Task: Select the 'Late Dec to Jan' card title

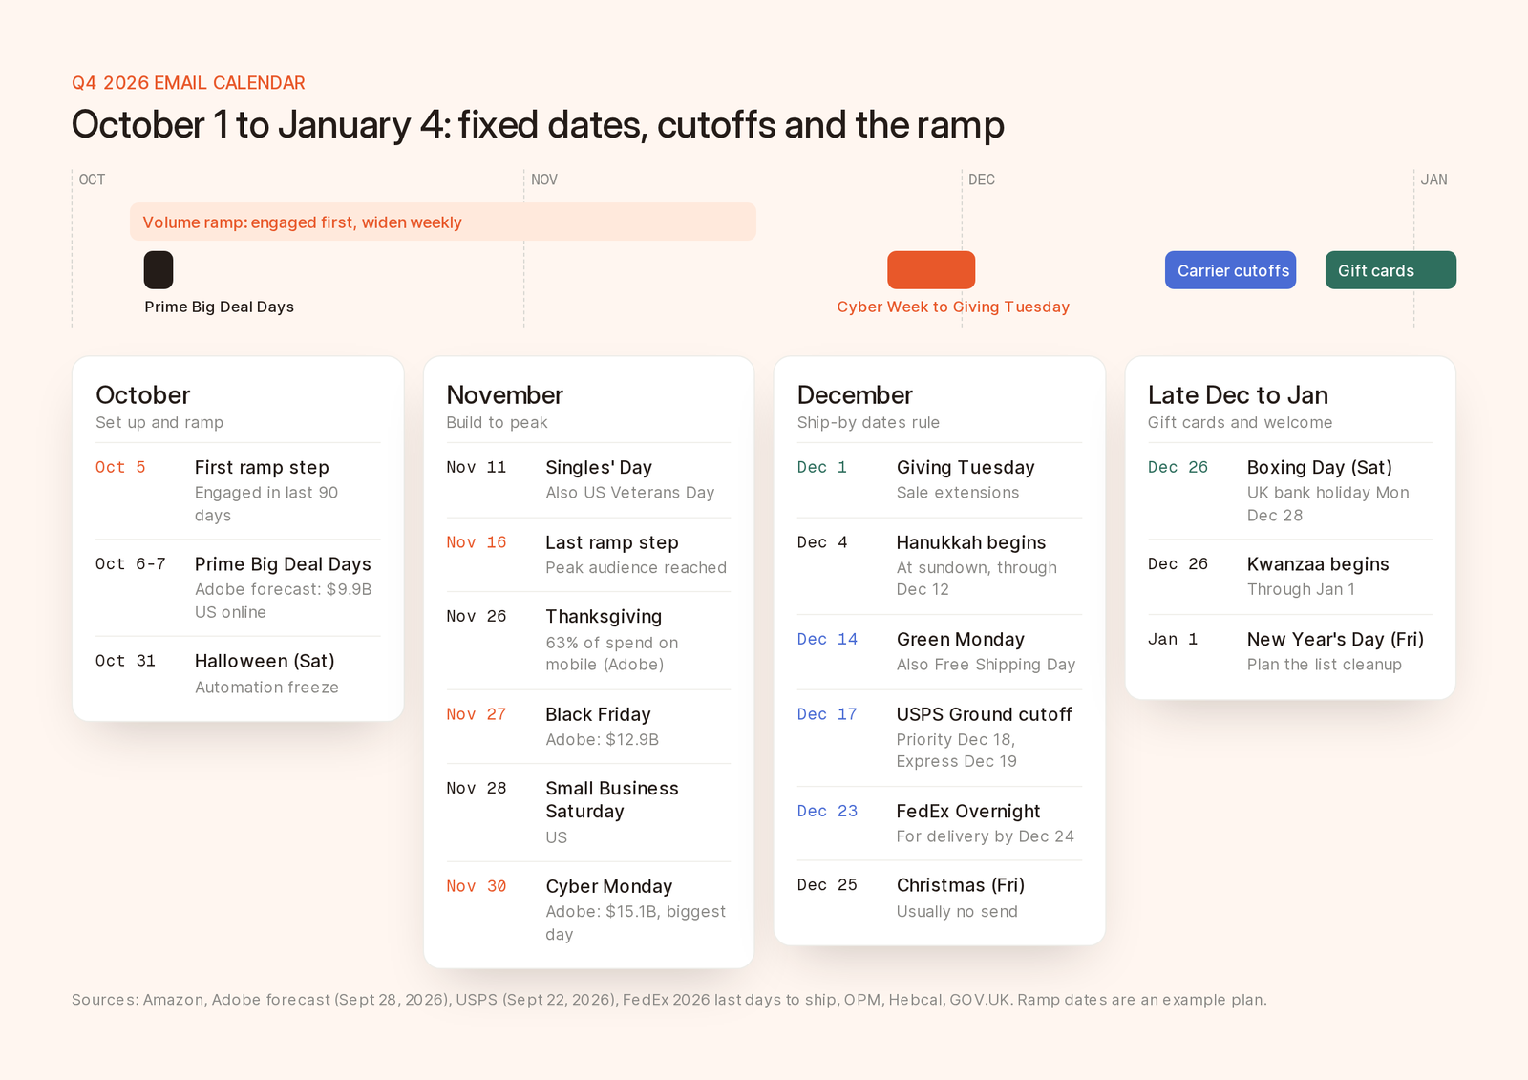Action: point(1238,394)
